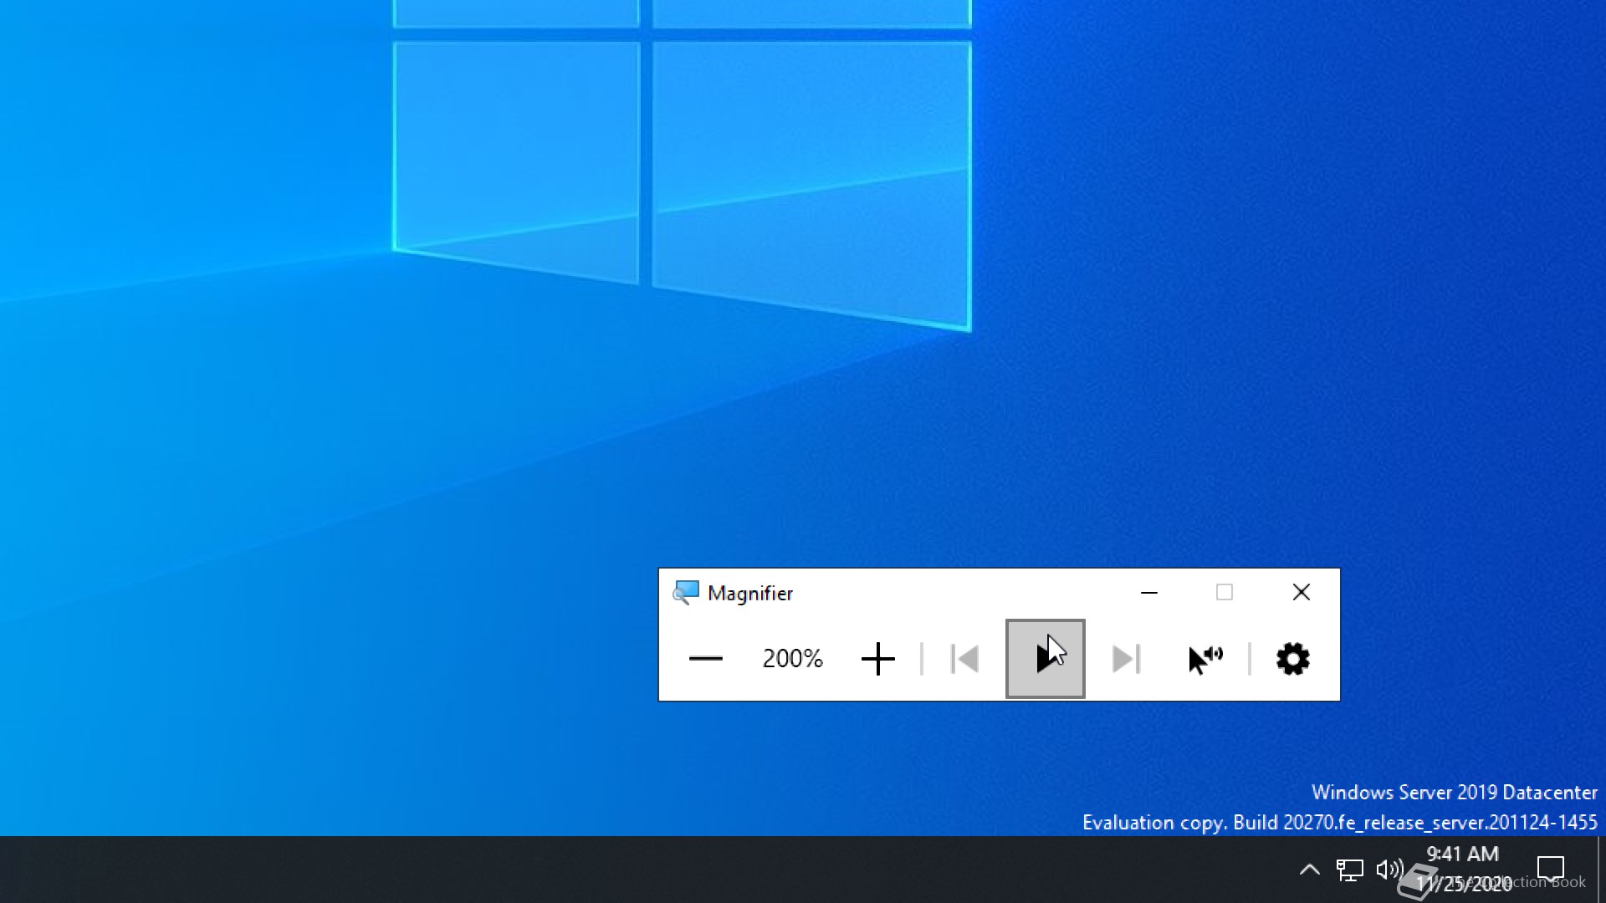The width and height of the screenshot is (1606, 903).
Task: Open Magnifier settings gear
Action: (x=1292, y=659)
